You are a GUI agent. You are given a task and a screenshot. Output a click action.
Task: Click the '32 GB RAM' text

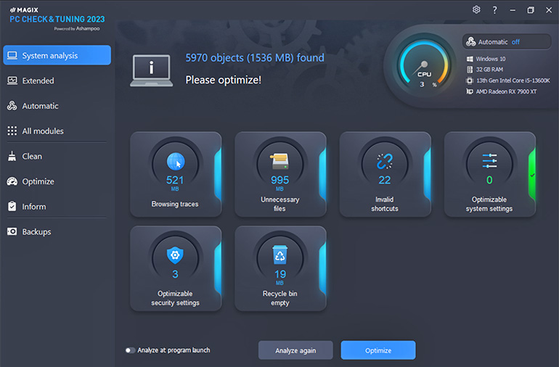pos(489,70)
